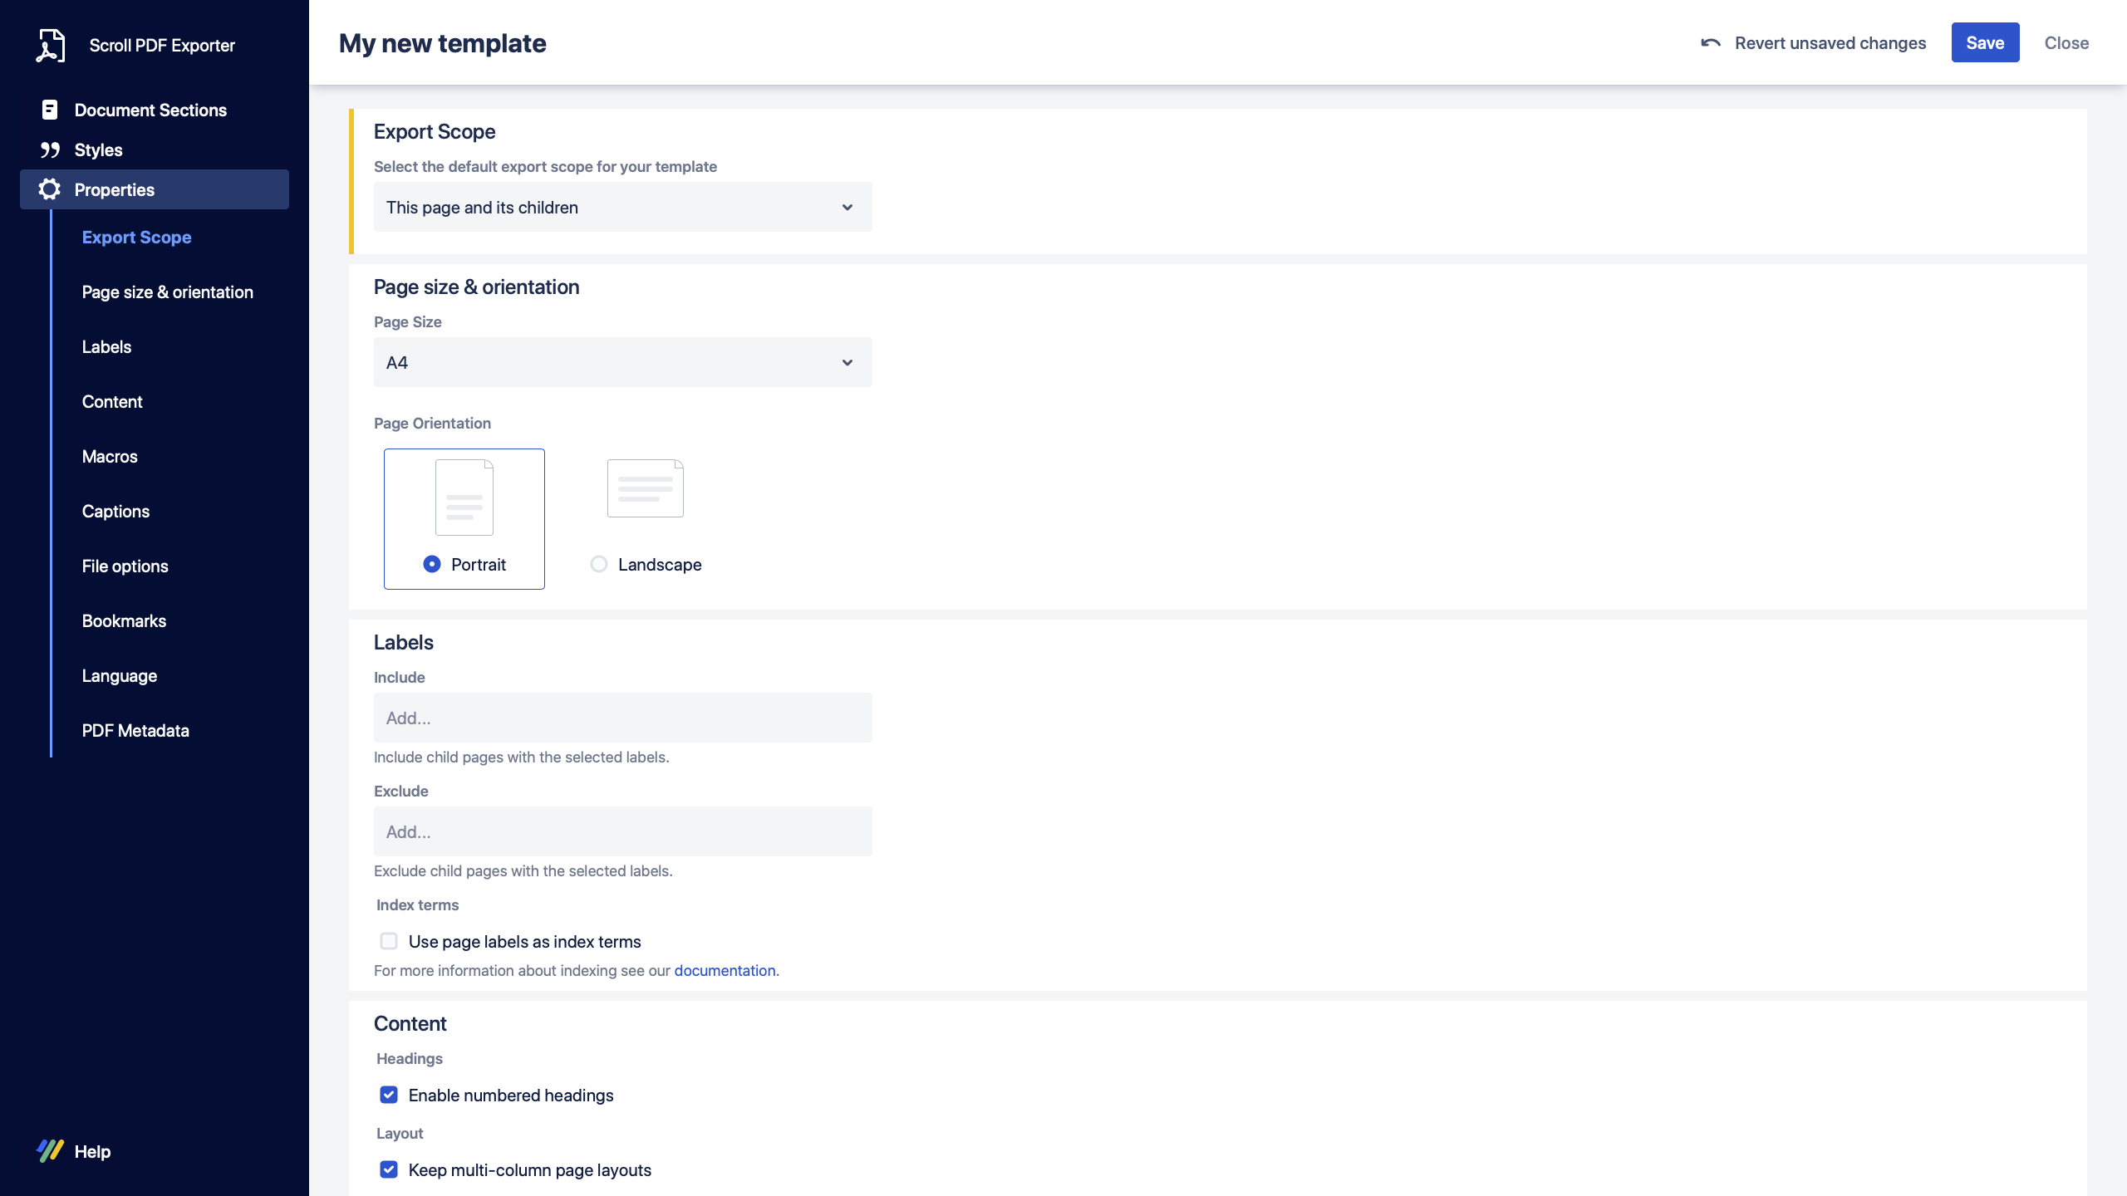Go to PDF Metadata in sidebar

tap(135, 731)
